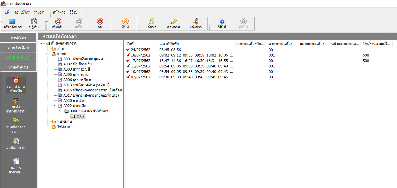Viewport: 397px width, 188px height.
Task: Collapse the A022 ฝ่ายผลิต node
Action: pyautogui.click(x=54, y=106)
